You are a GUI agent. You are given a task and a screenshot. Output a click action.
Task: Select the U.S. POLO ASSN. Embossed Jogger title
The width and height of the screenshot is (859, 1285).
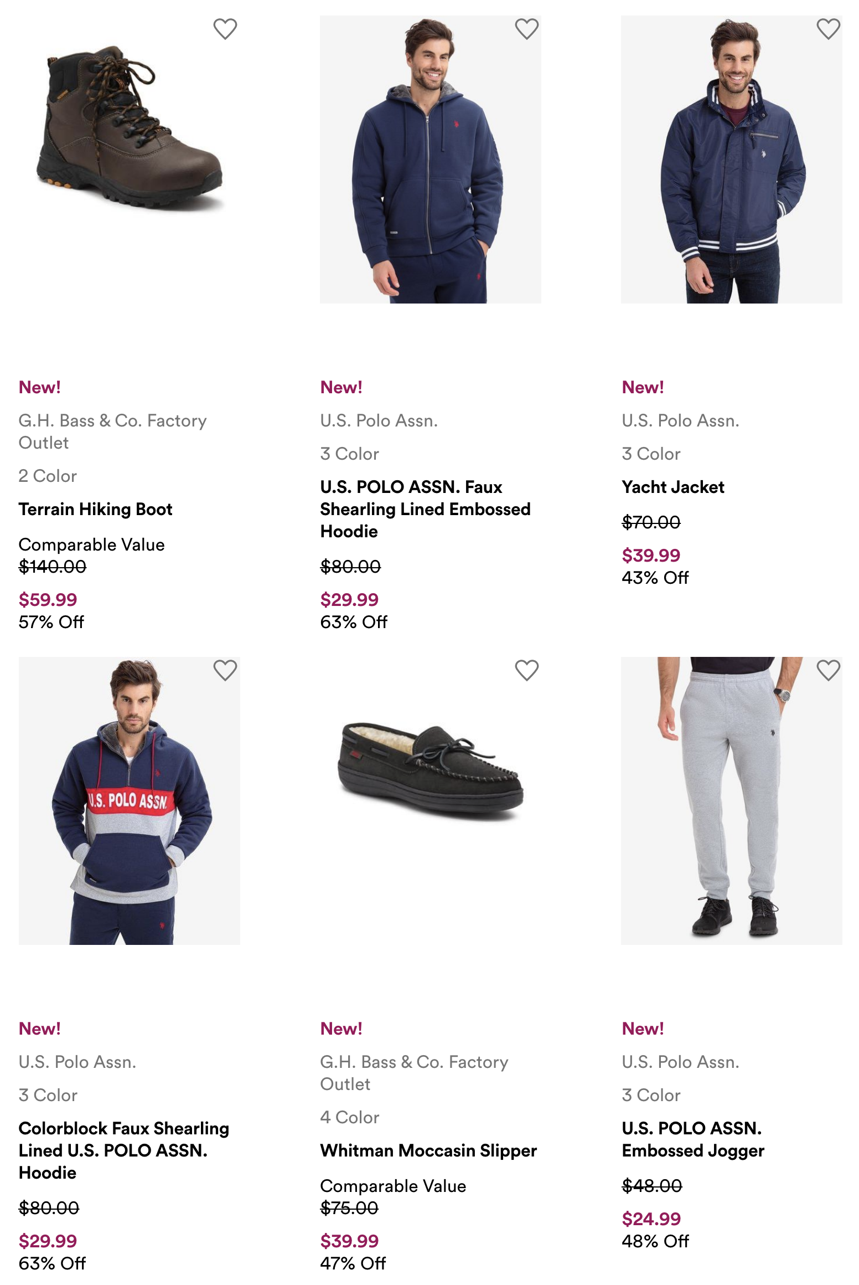tap(693, 1139)
